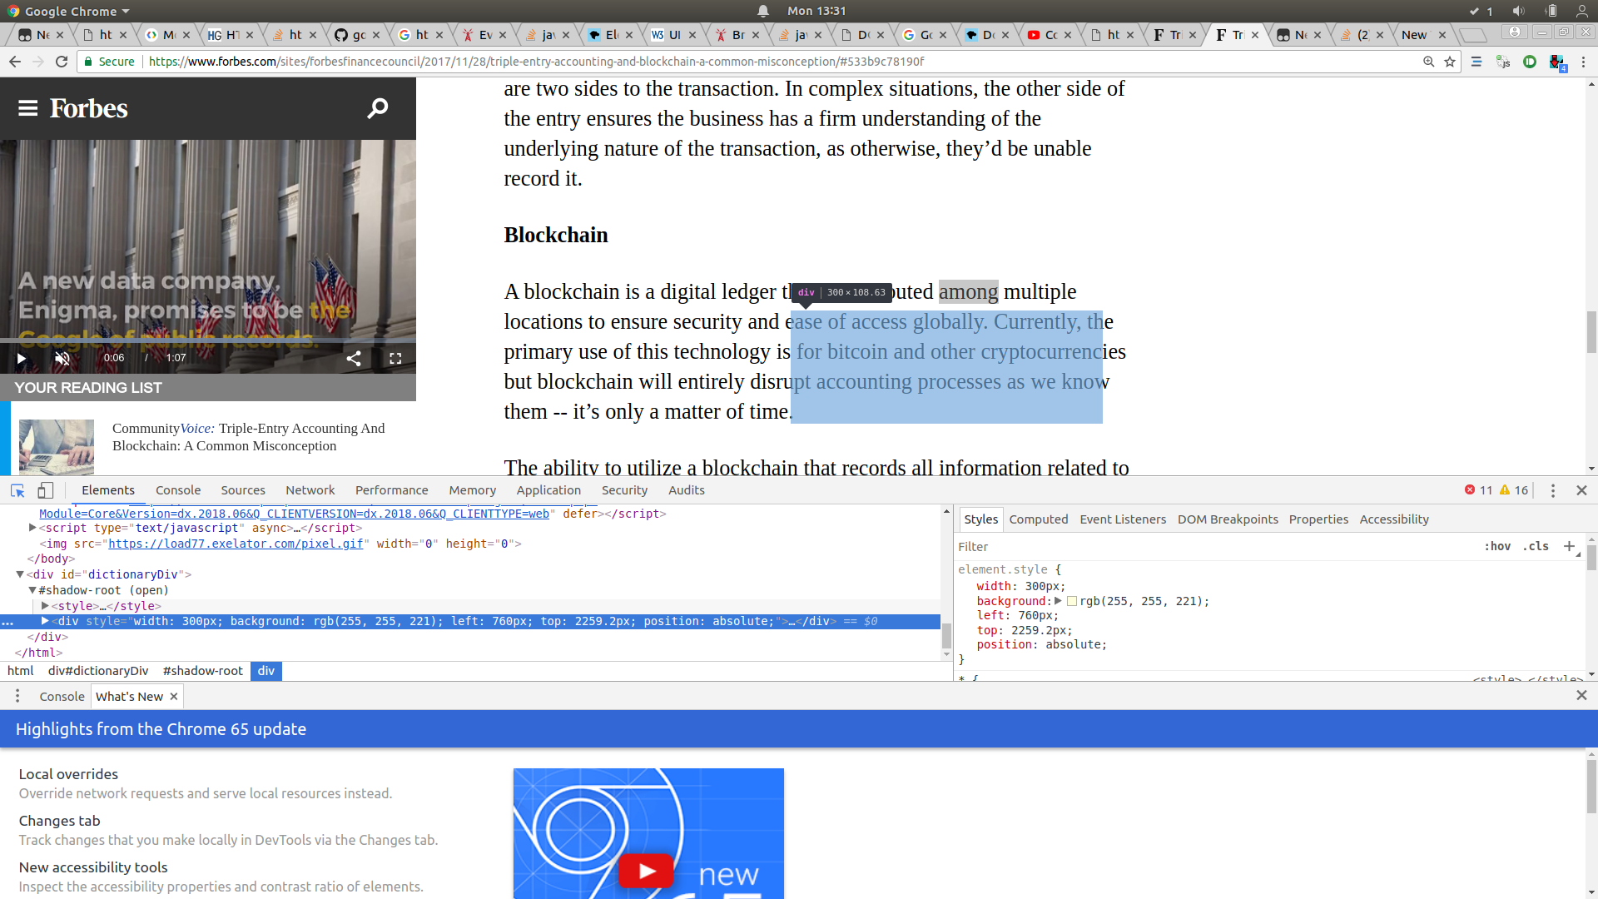Open reading list article Triple-Entry Accounting

tap(248, 437)
